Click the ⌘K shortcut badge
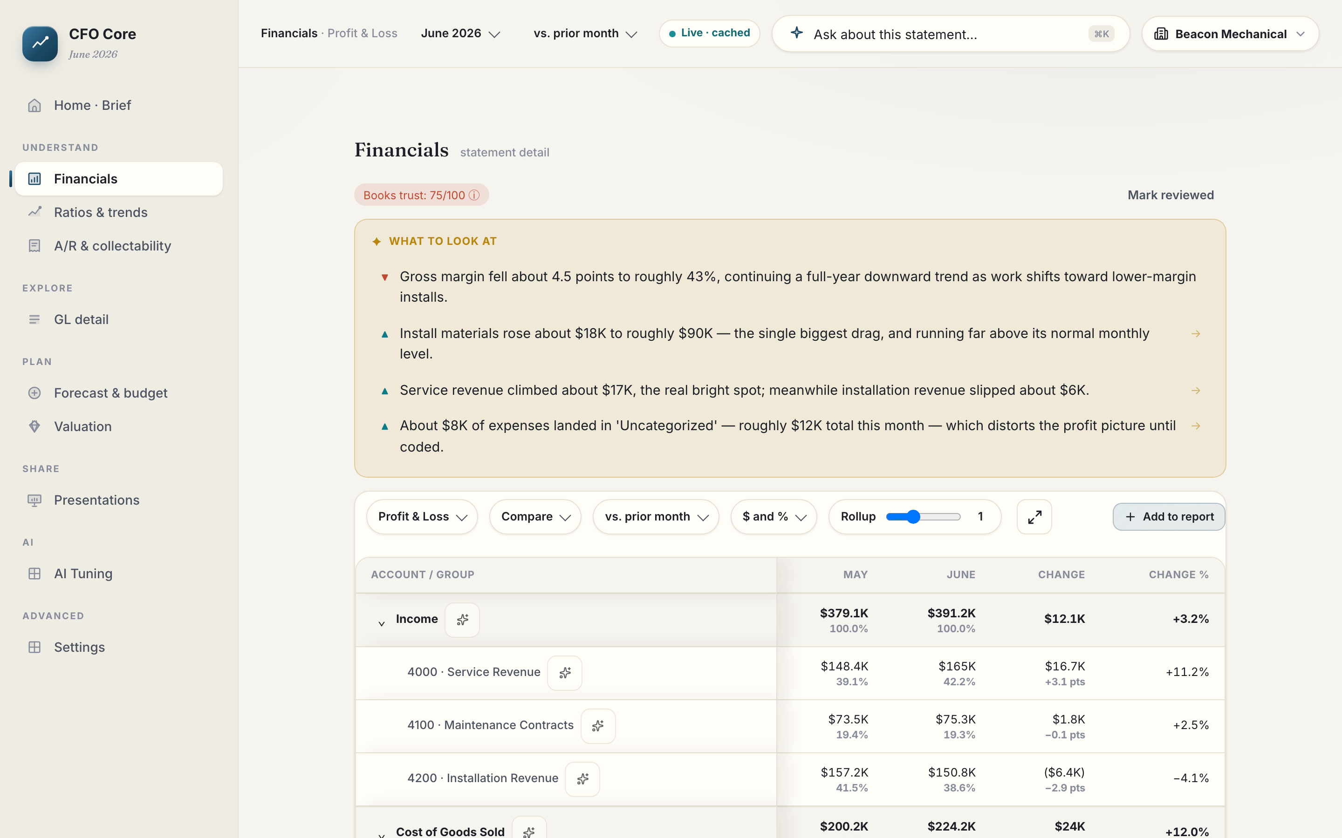Image resolution: width=1342 pixels, height=838 pixels. point(1102,34)
